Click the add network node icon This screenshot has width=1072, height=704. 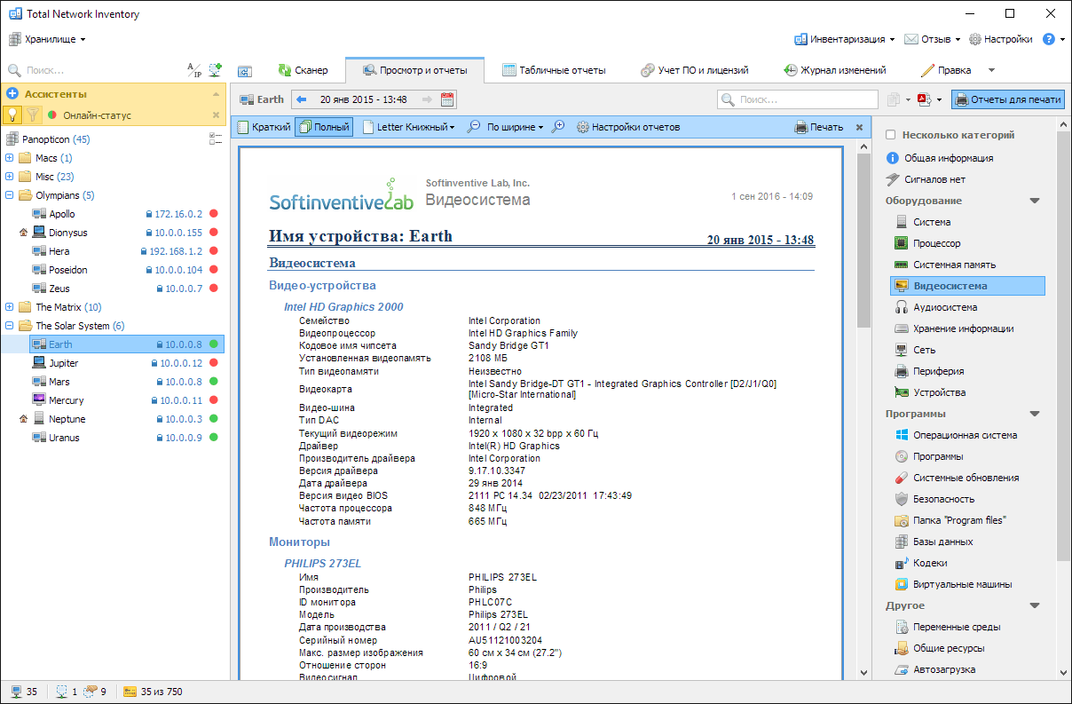click(215, 70)
